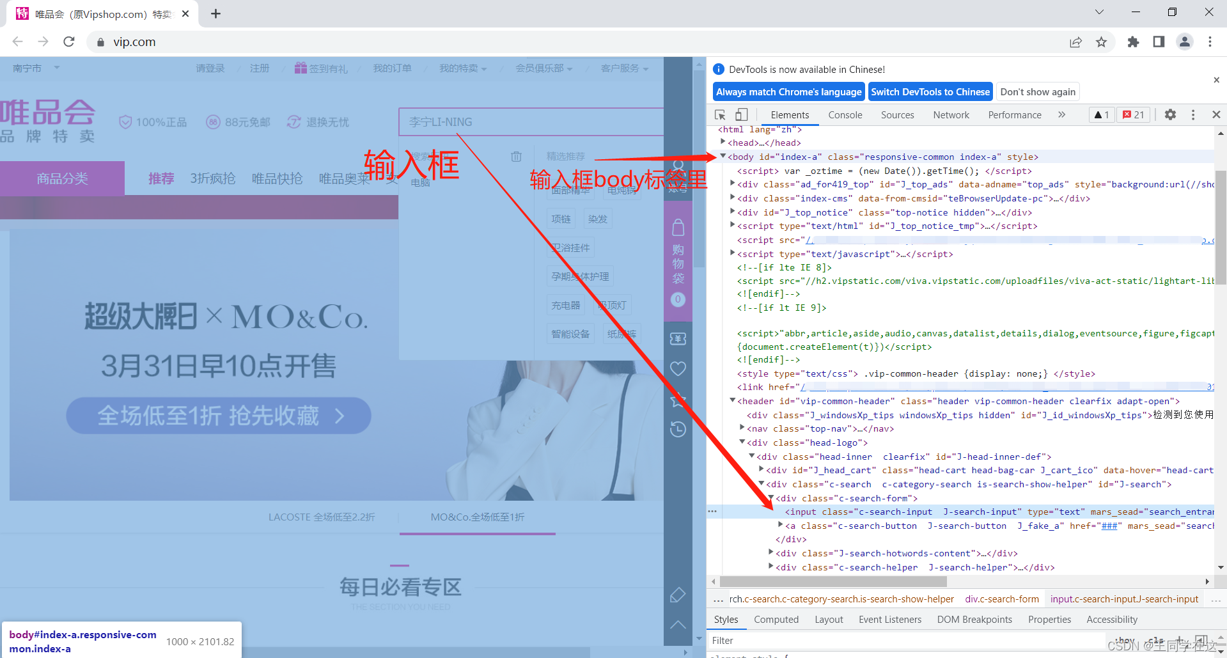Click the 注册 register link
Image resolution: width=1227 pixels, height=658 pixels.
(x=260, y=68)
